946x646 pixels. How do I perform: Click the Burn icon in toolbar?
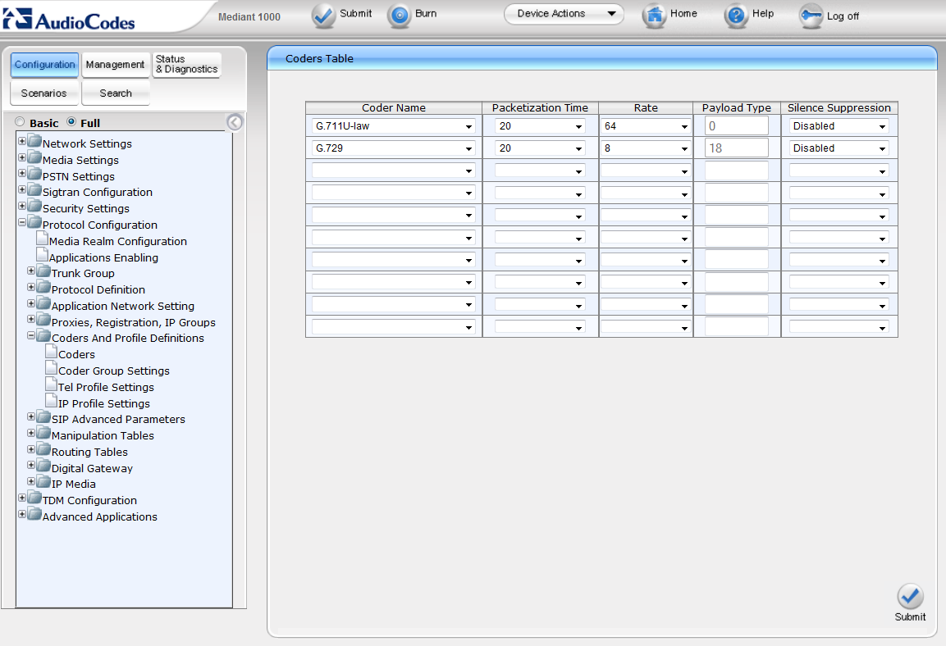click(x=399, y=16)
